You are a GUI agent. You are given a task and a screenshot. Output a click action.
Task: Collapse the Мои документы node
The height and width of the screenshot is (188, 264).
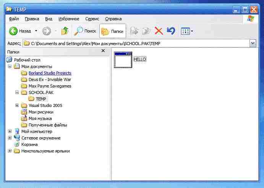[10, 66]
